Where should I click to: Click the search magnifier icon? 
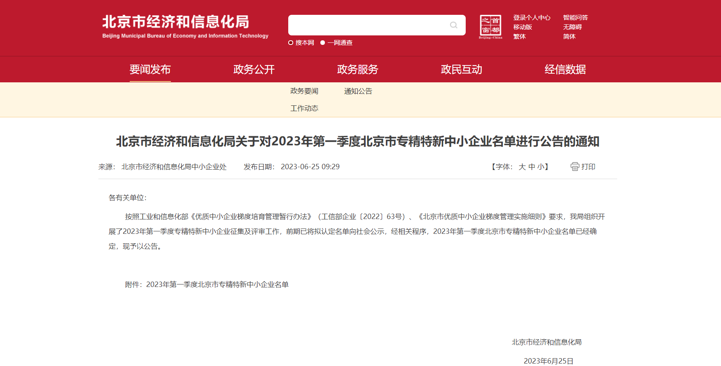pyautogui.click(x=453, y=25)
